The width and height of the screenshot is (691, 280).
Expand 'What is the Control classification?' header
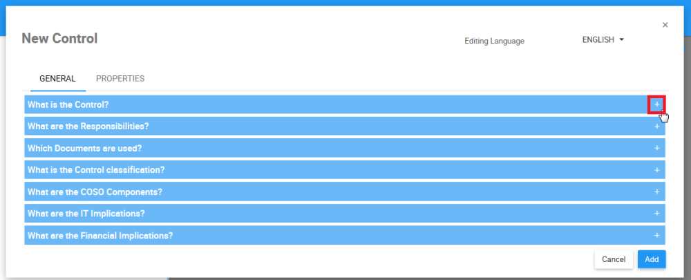96,169
